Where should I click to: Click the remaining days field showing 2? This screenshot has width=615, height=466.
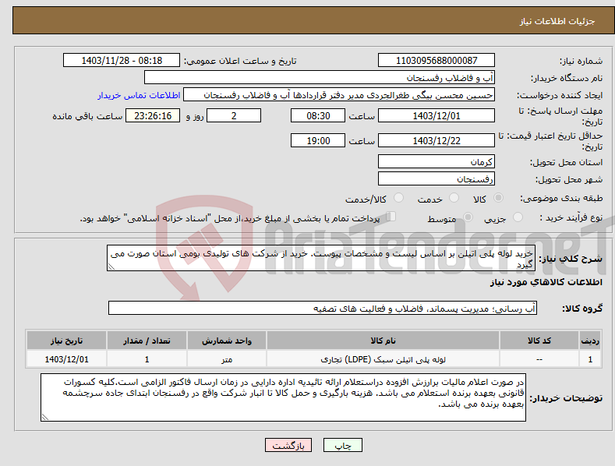pyautogui.click(x=234, y=115)
